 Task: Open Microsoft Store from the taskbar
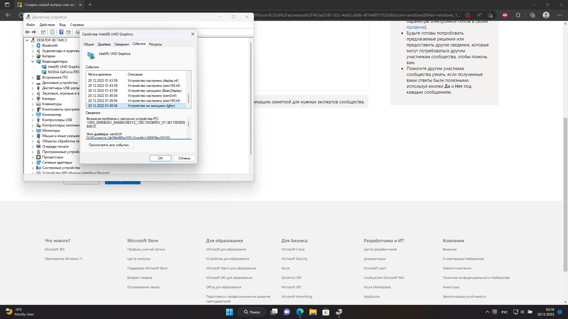point(326,312)
